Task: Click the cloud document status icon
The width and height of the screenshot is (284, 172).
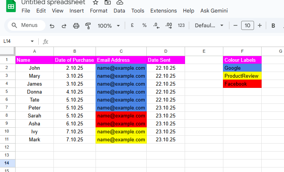Action: (x=119, y=2)
